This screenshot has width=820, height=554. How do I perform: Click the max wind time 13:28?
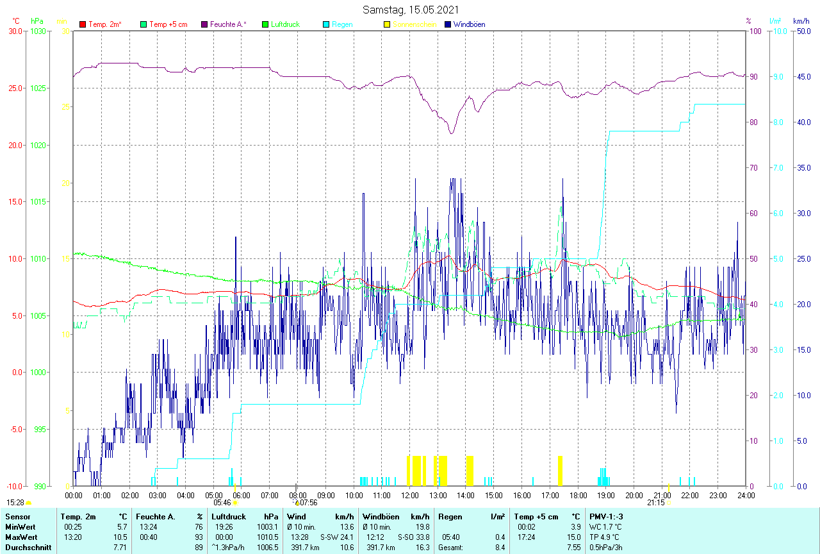tap(300, 537)
